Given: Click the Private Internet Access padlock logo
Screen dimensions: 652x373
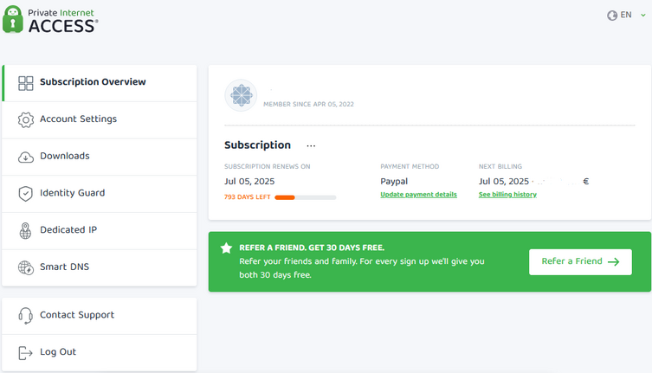Looking at the screenshot, I should [x=13, y=19].
